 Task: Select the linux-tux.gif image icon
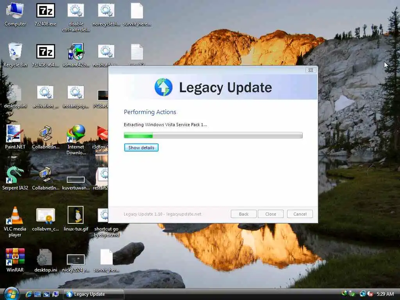point(76,219)
